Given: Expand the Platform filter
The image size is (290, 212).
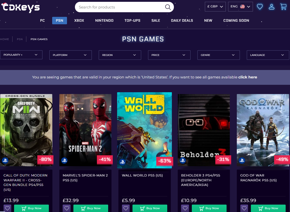Looking at the screenshot, I should tap(71, 55).
